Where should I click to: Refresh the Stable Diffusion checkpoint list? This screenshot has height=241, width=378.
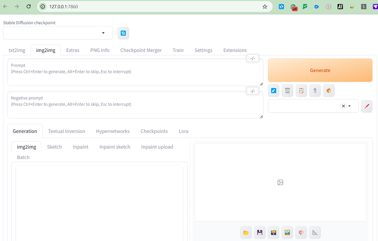coord(123,33)
